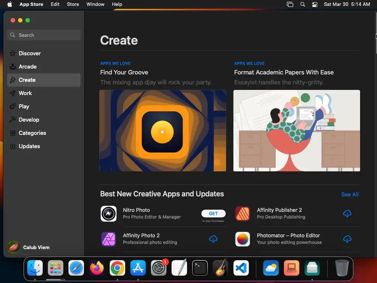This screenshot has width=377, height=283.
Task: Open Categories grid icon in sidebar
Action: pyautogui.click(x=13, y=133)
